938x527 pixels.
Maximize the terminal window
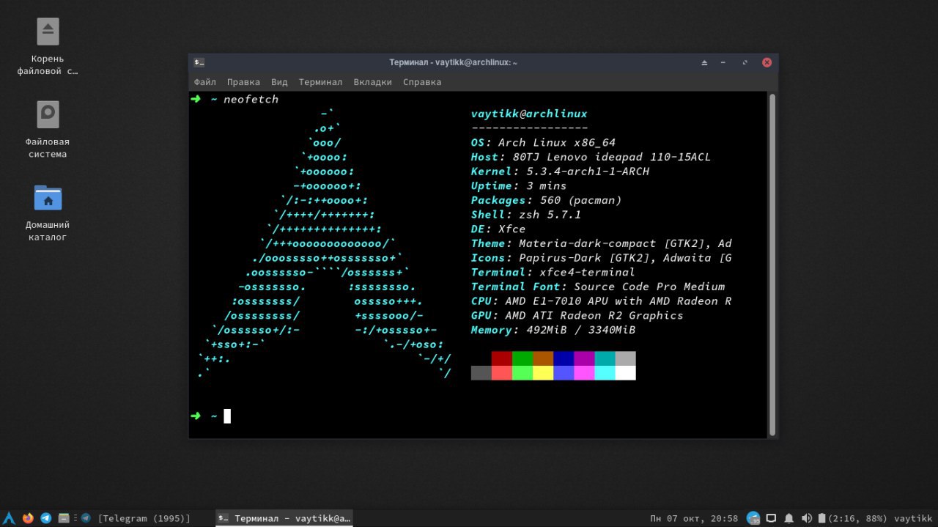tap(745, 62)
